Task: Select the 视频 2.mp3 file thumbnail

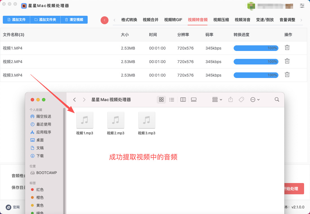Action: (116, 120)
